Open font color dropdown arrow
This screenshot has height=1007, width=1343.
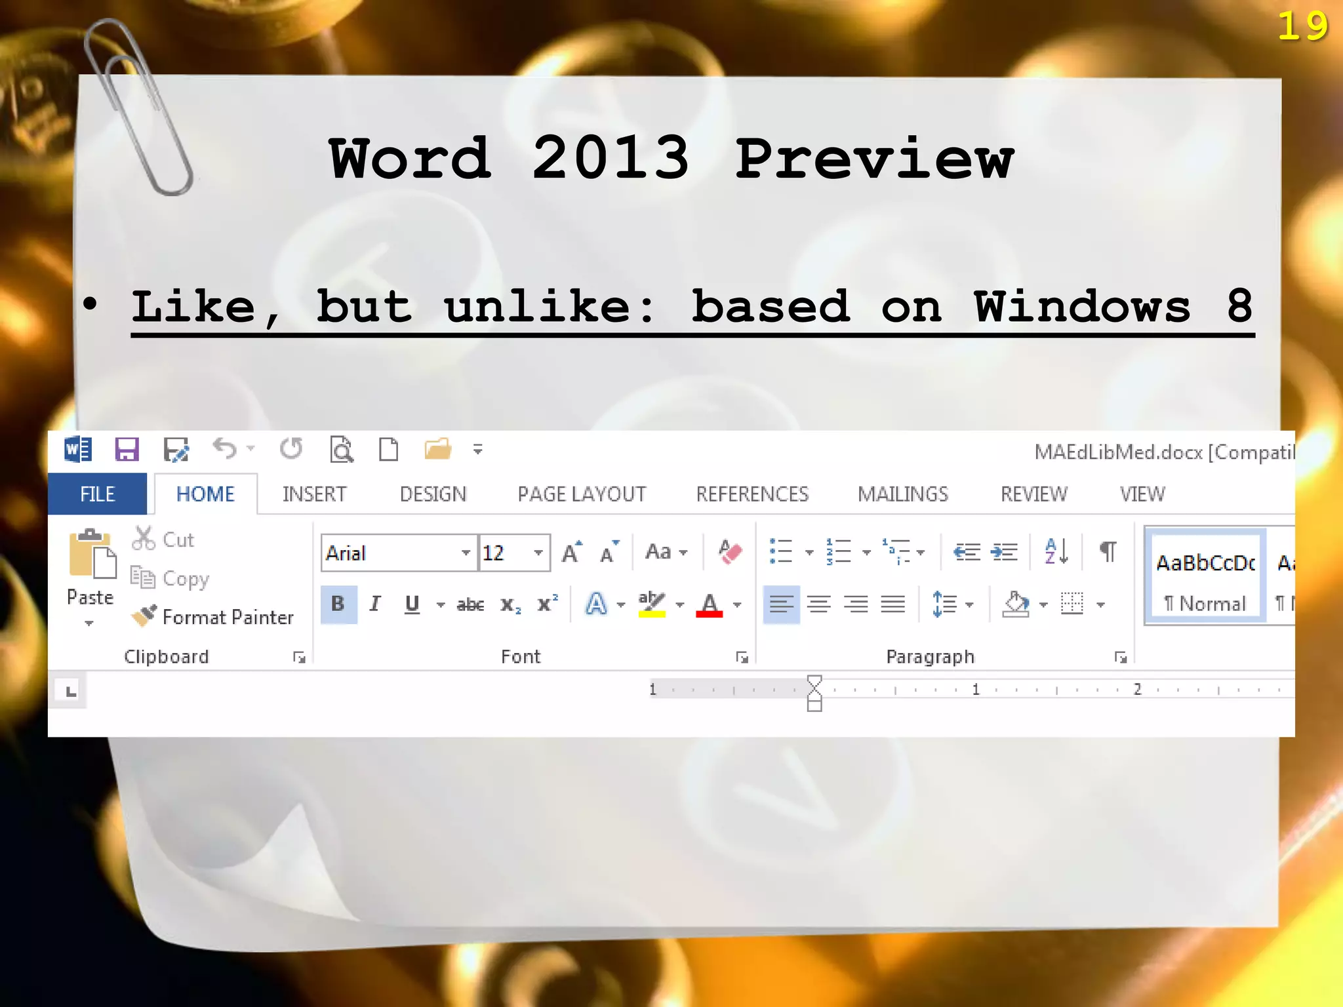coord(737,604)
